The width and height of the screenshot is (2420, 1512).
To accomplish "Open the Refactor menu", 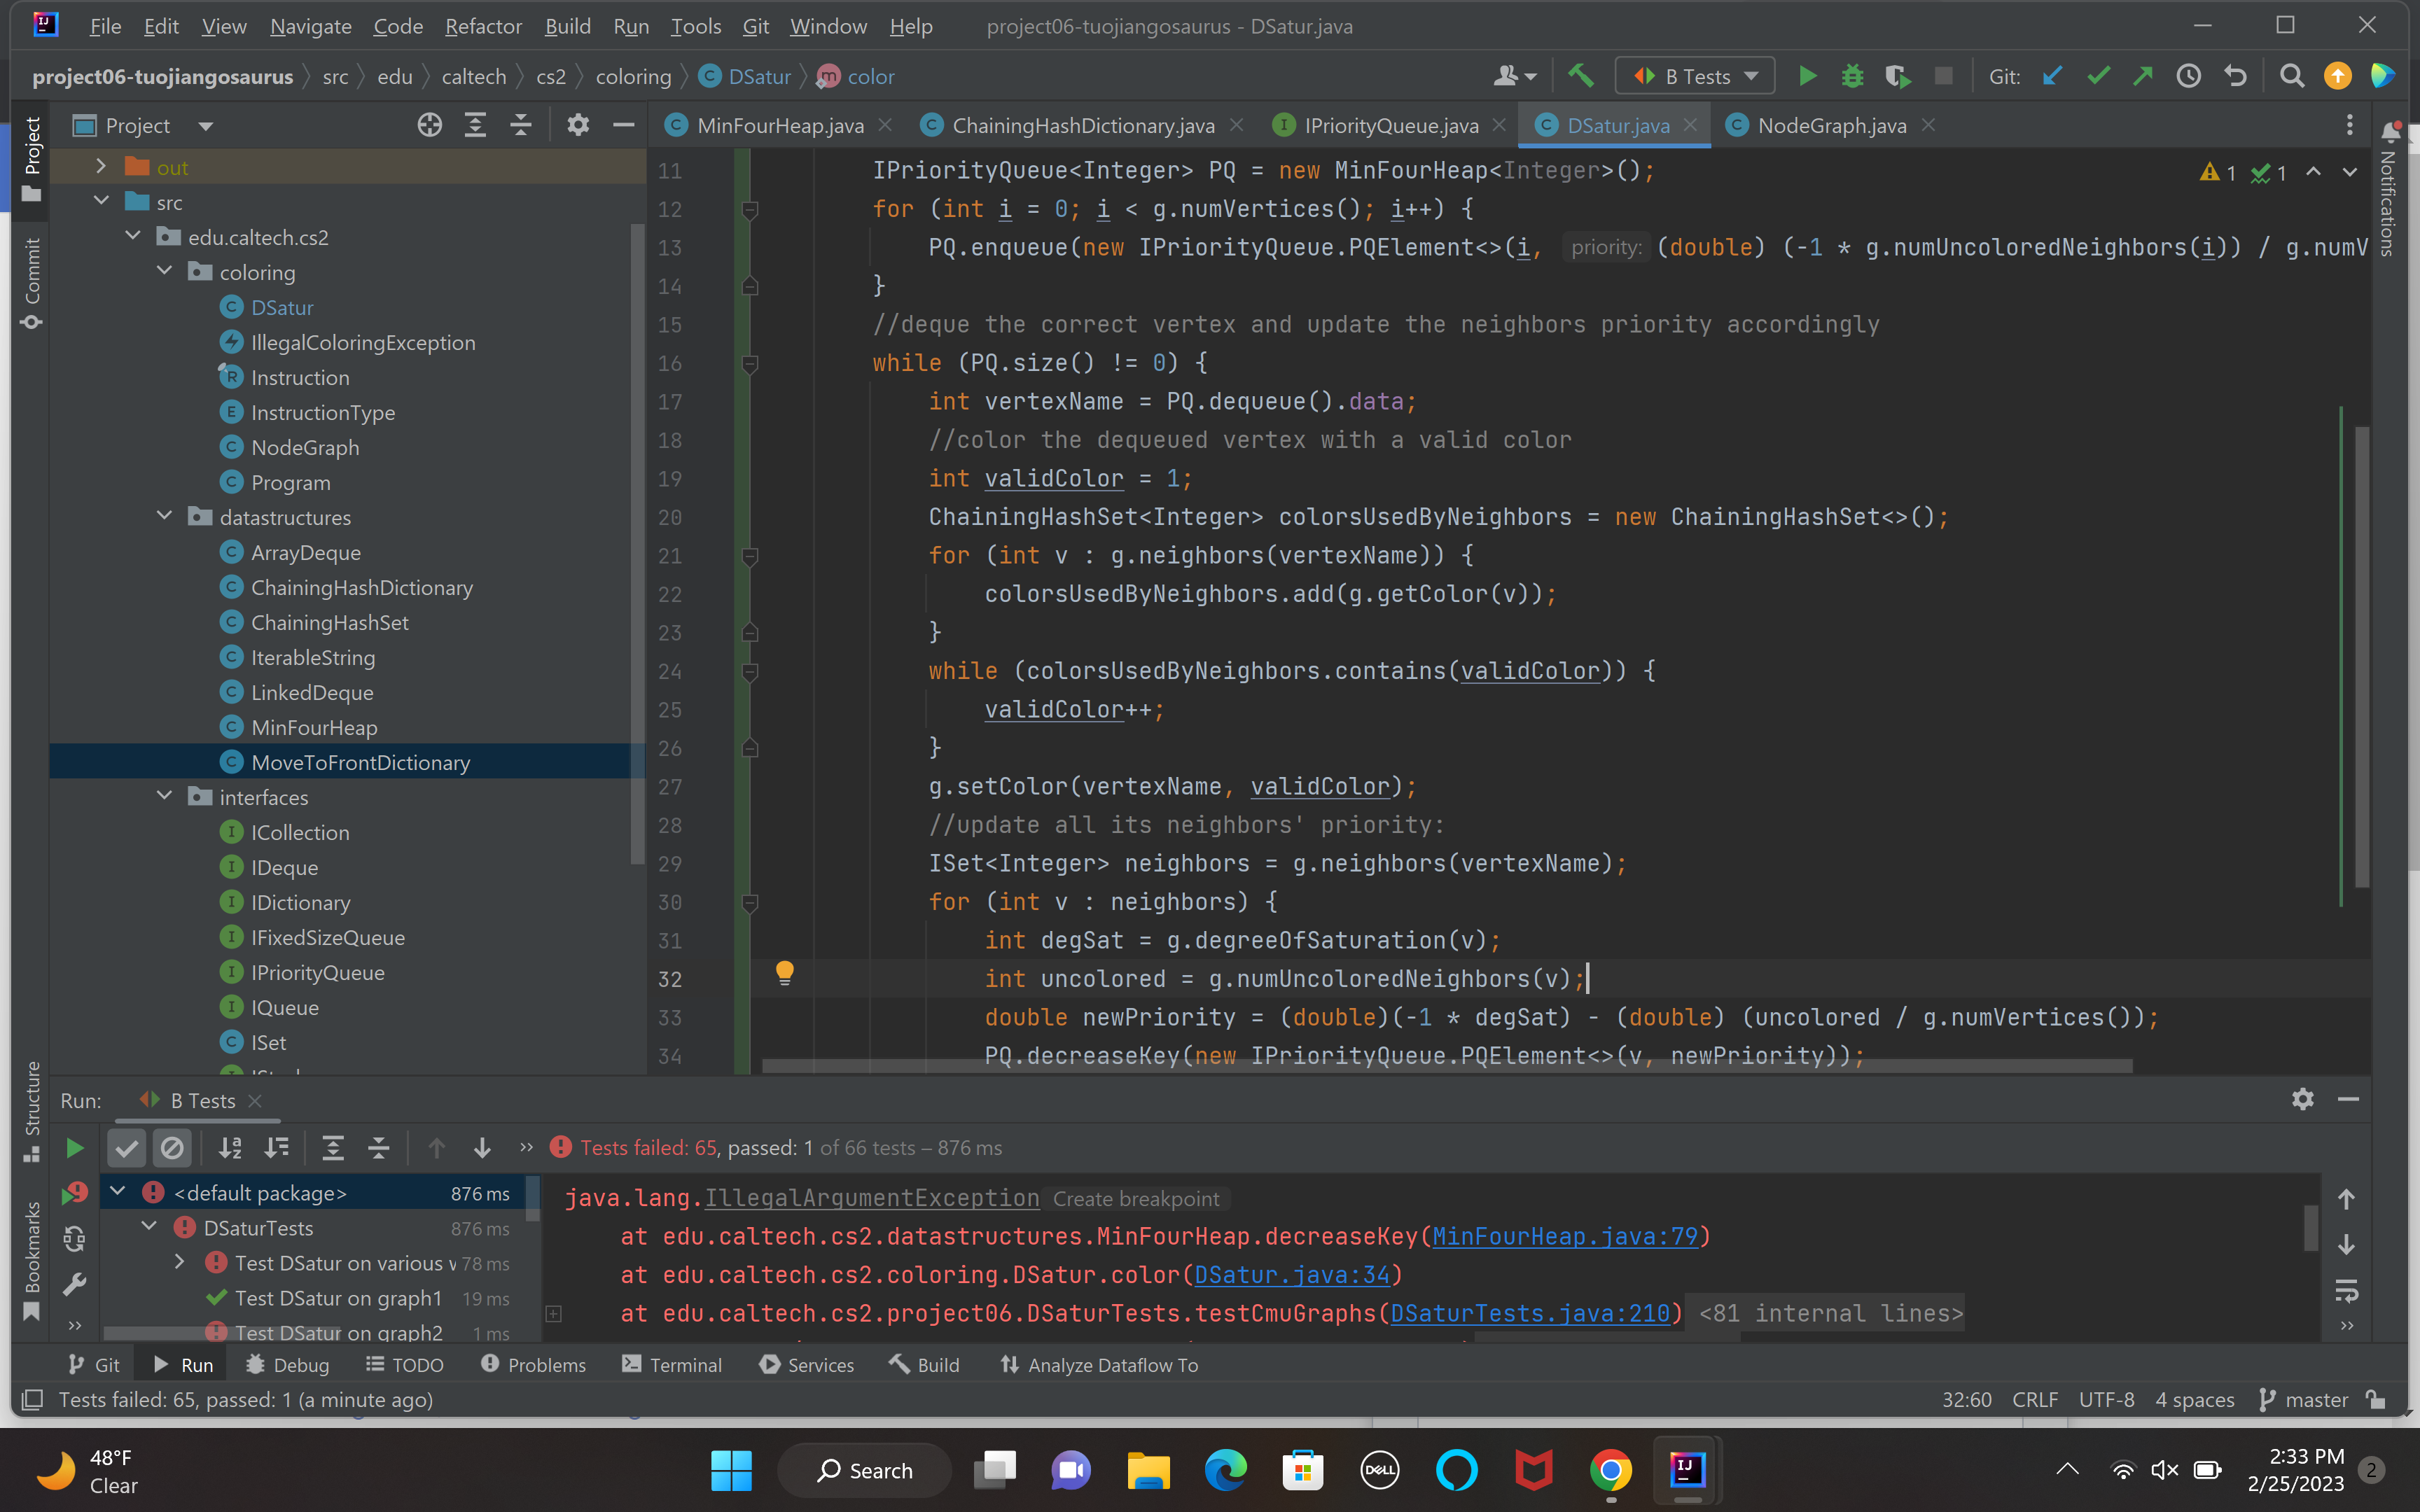I will point(483,26).
